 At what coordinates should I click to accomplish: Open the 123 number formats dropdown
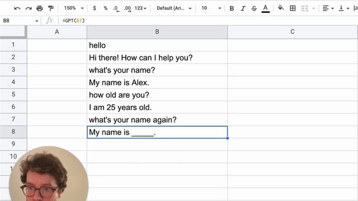140,8
